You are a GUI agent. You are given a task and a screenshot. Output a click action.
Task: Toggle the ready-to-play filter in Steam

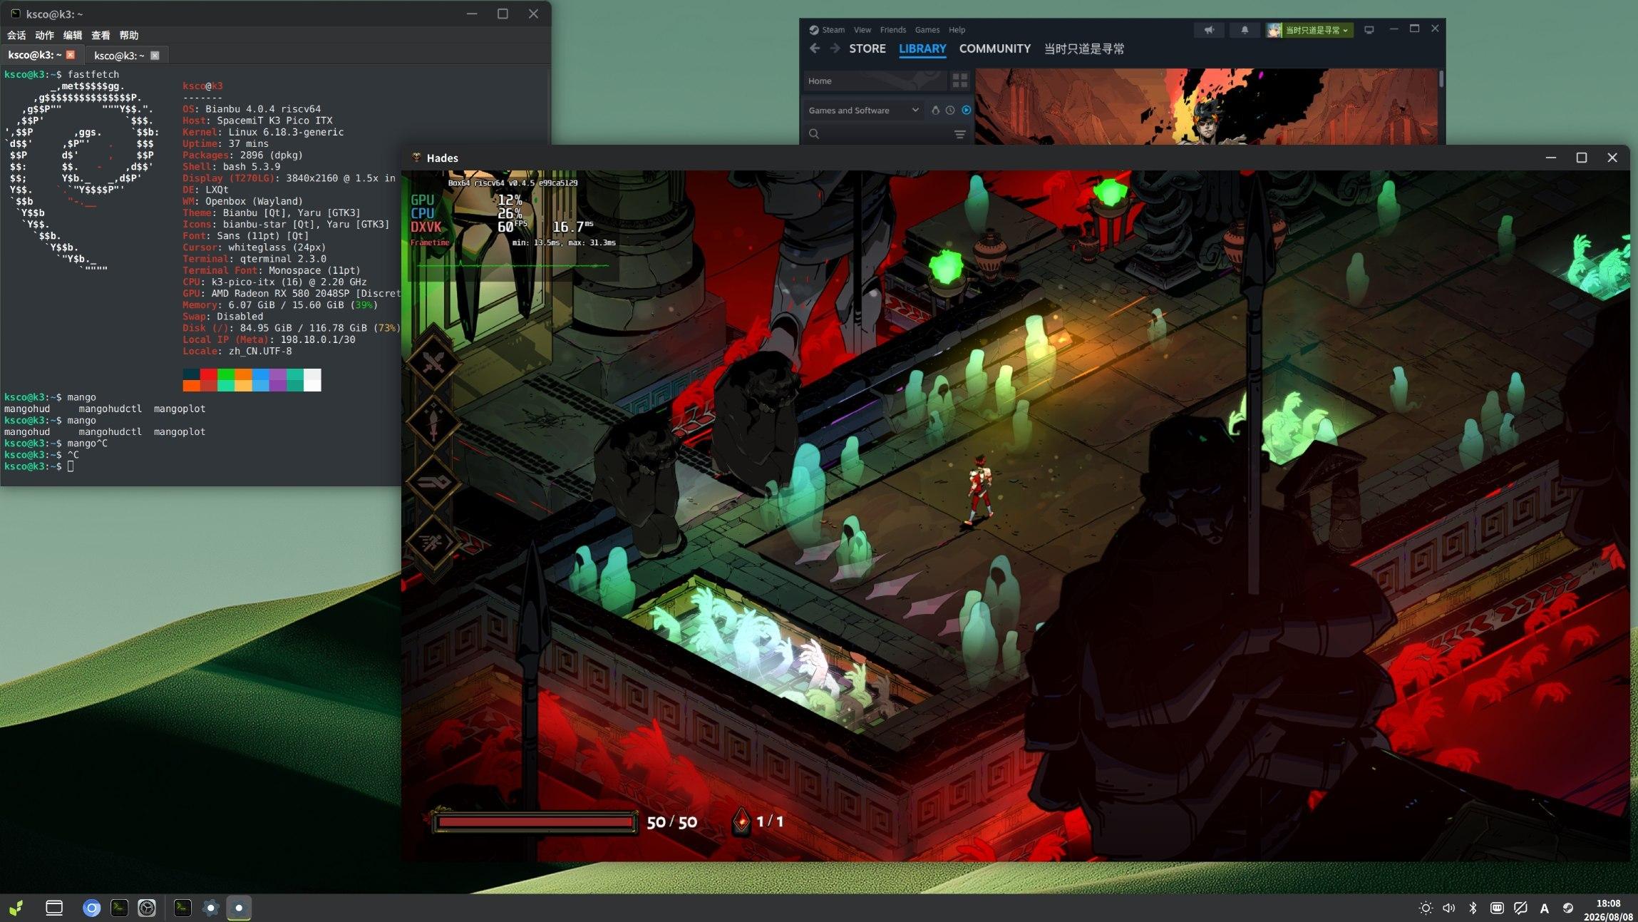click(x=966, y=111)
